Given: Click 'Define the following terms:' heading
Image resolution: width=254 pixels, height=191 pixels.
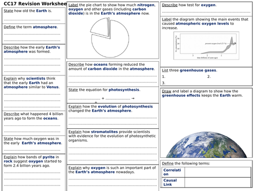Looking at the screenshot, I should [186, 163].
